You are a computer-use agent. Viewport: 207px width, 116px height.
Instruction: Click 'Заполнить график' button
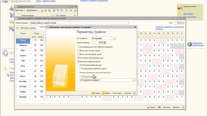pyautogui.click(x=26, y=28)
